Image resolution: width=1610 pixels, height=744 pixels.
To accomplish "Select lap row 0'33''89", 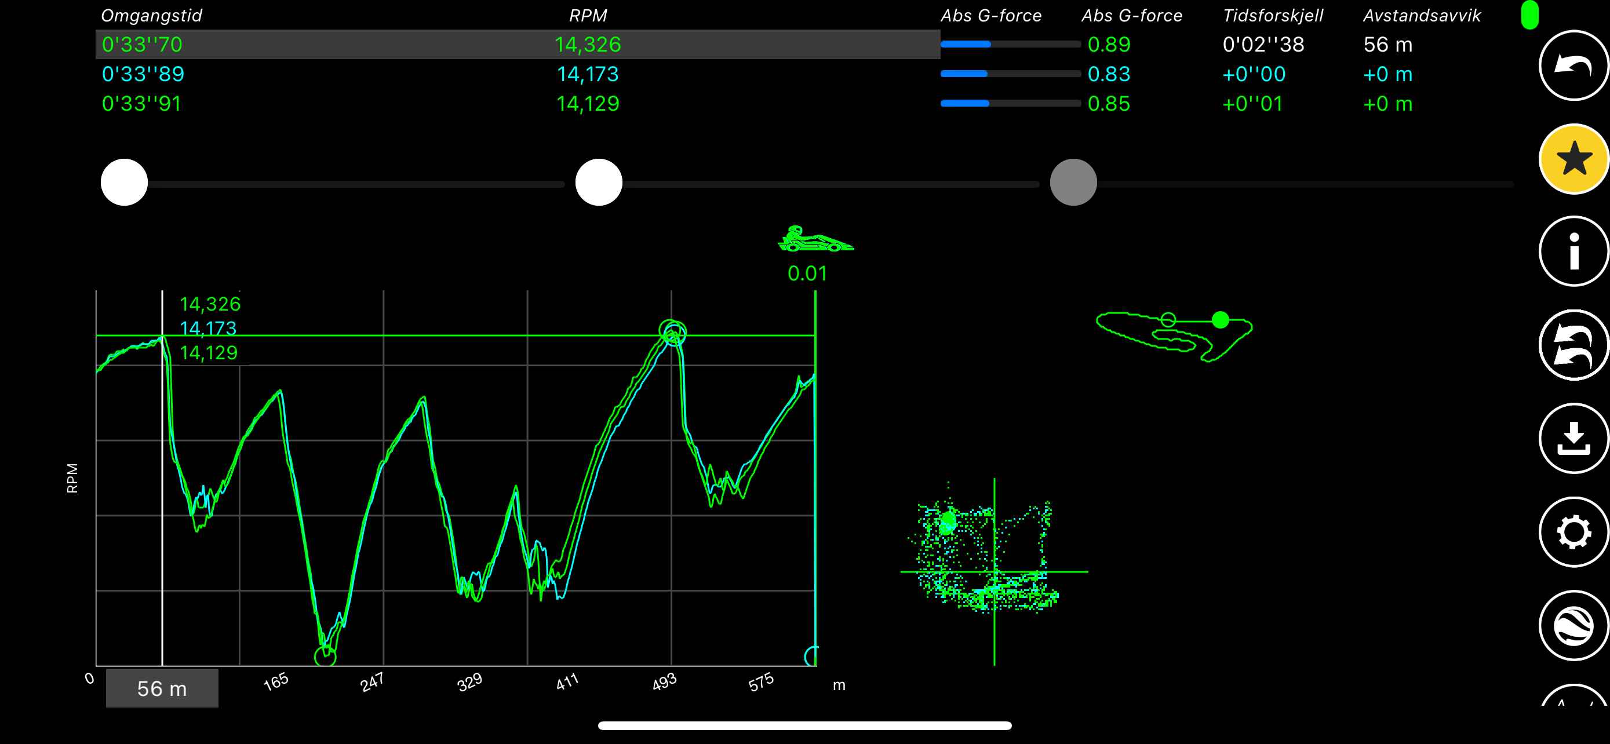I will click(x=518, y=74).
